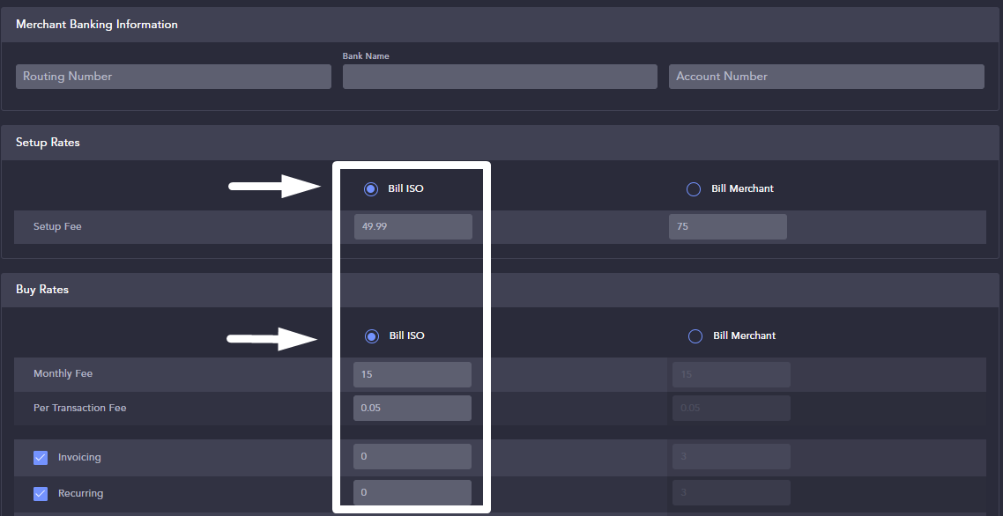Screen dimensions: 1003x516
Task: Select Bill Merchant radio under Setup Rates
Action: pos(694,189)
